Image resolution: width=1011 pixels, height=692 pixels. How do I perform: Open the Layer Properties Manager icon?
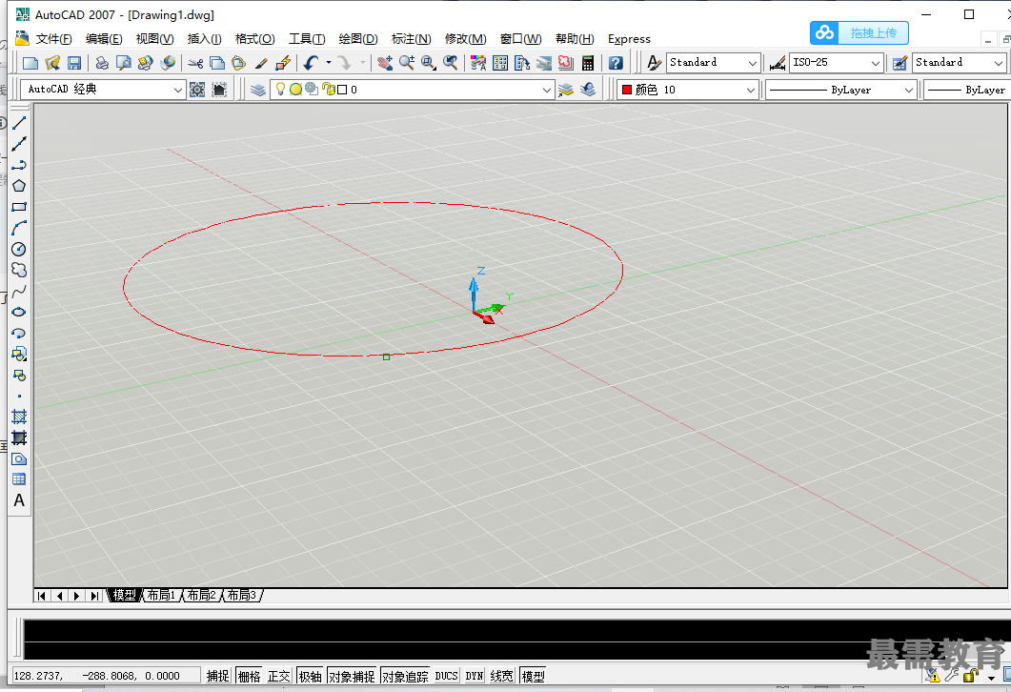point(258,90)
